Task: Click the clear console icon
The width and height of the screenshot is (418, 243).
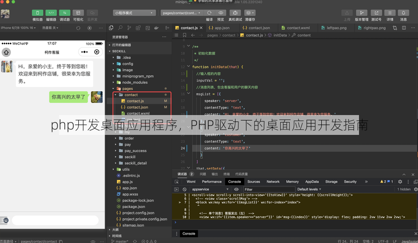Action: pos(184,189)
